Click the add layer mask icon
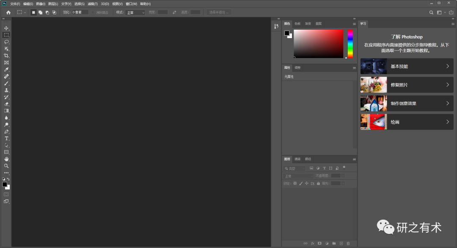The width and height of the screenshot is (457, 248). pos(320,243)
